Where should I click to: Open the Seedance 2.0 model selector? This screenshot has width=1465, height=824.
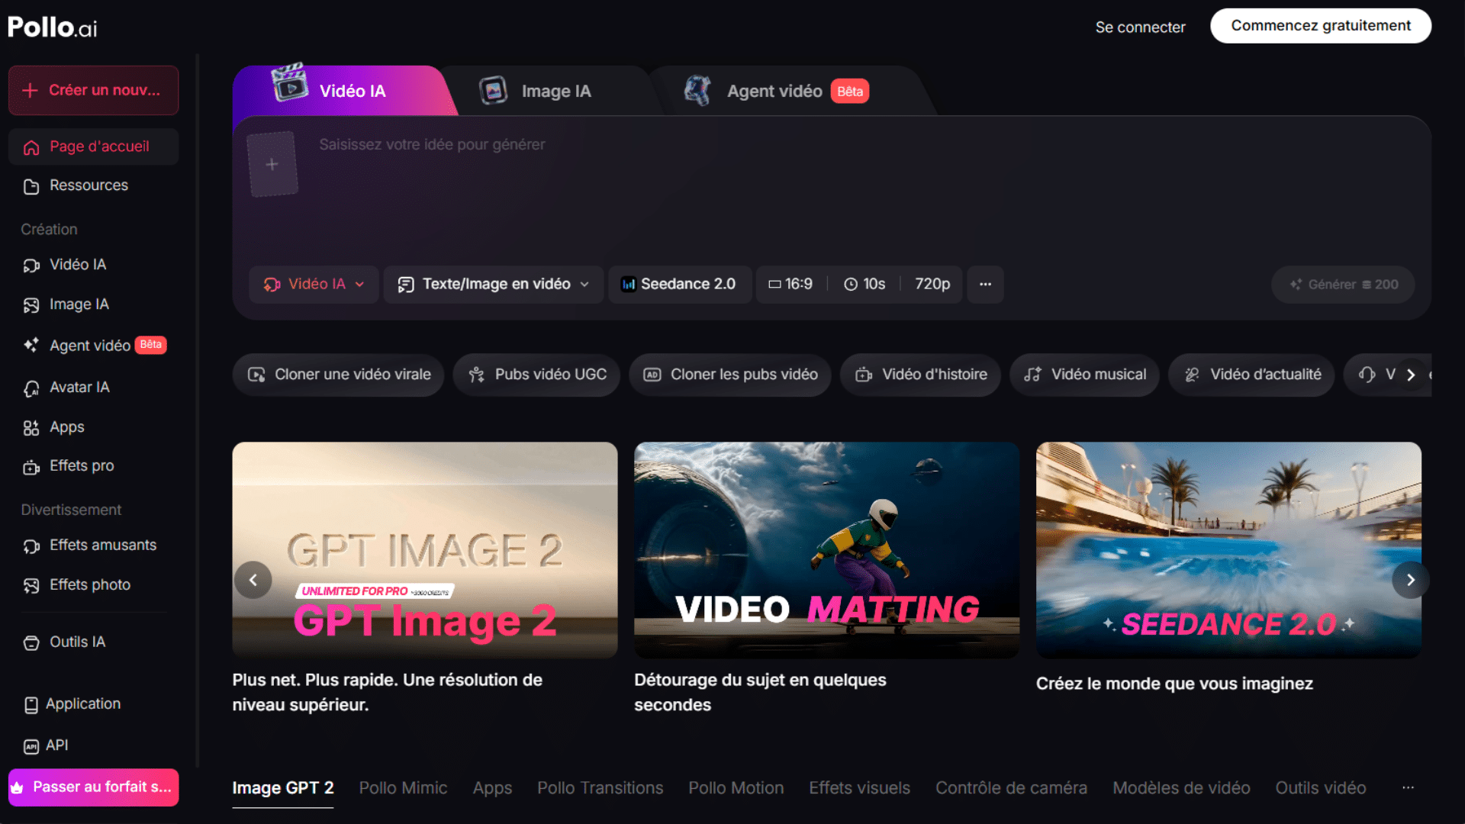(679, 285)
